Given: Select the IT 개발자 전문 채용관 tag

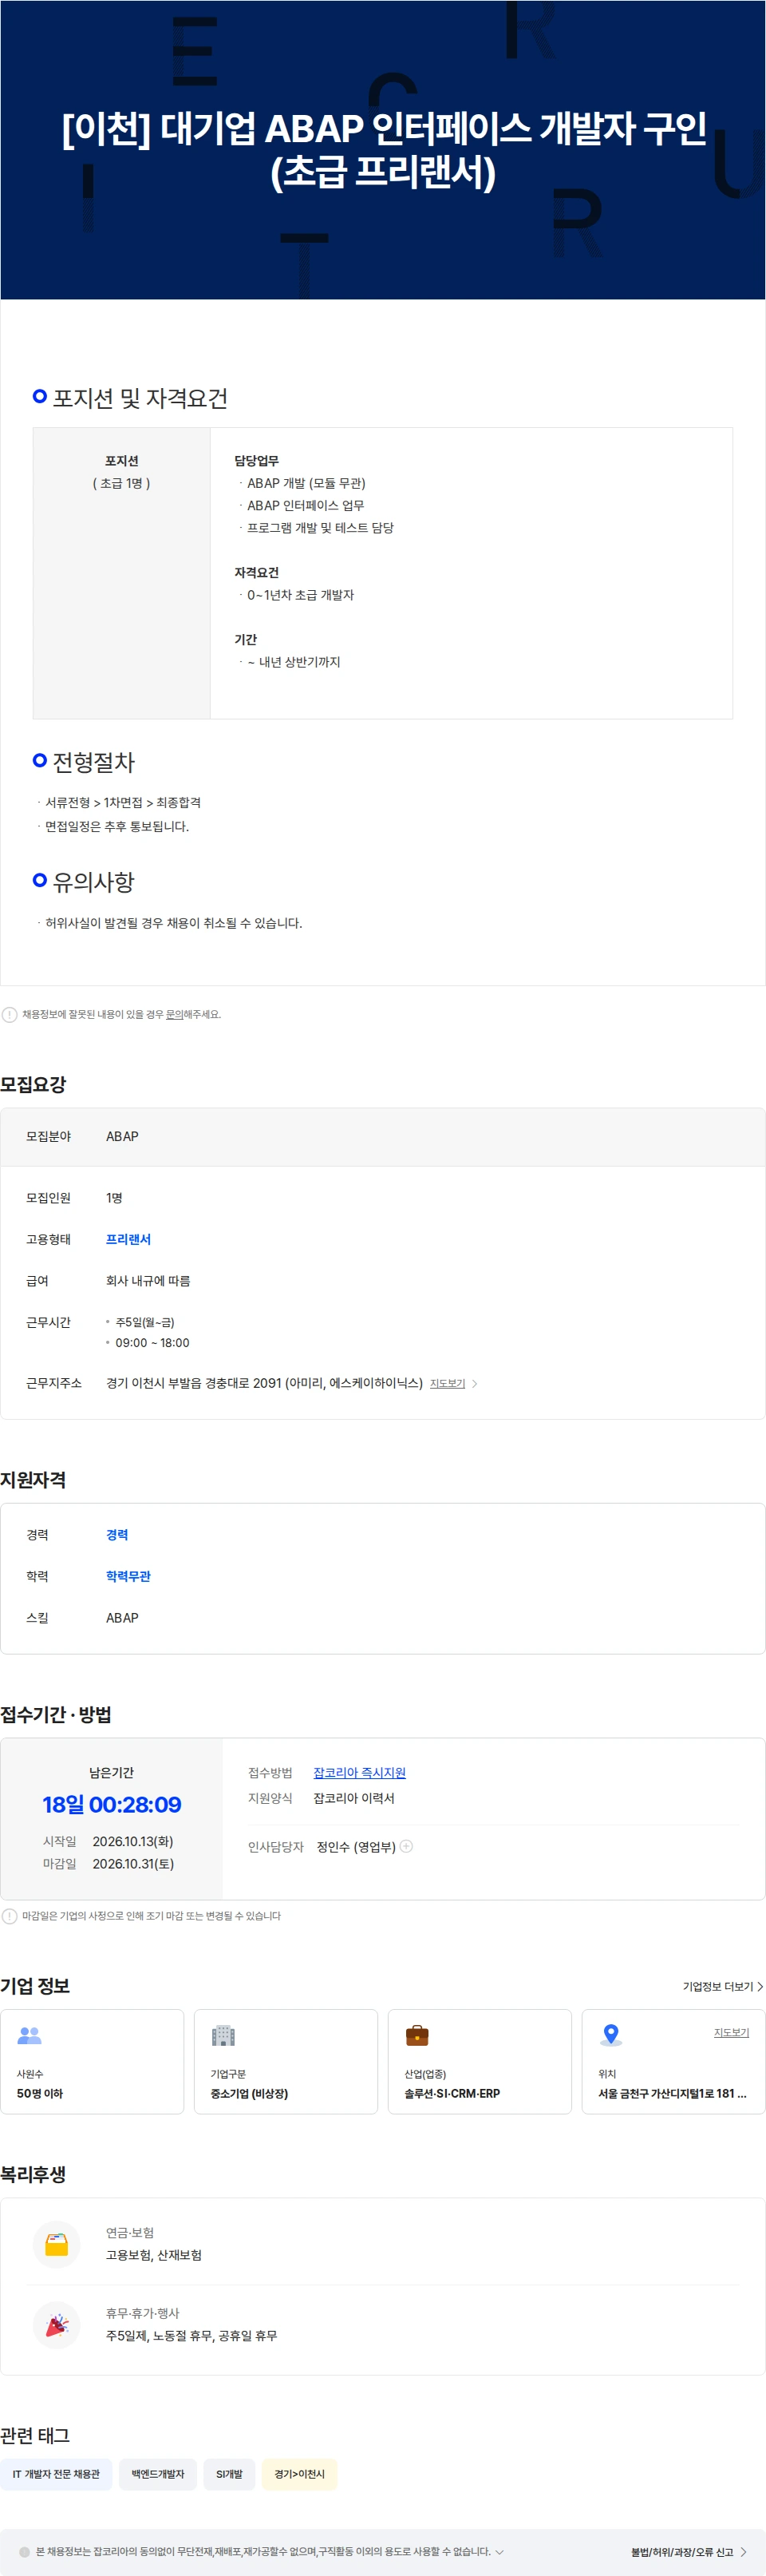Looking at the screenshot, I should pyautogui.click(x=56, y=2473).
